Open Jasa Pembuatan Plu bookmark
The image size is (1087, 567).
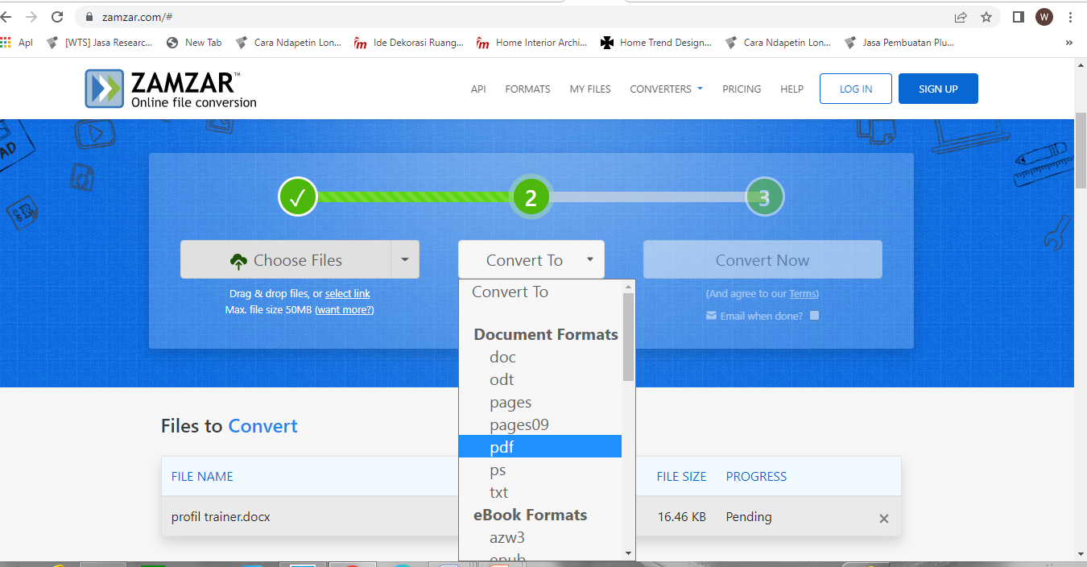[899, 43]
